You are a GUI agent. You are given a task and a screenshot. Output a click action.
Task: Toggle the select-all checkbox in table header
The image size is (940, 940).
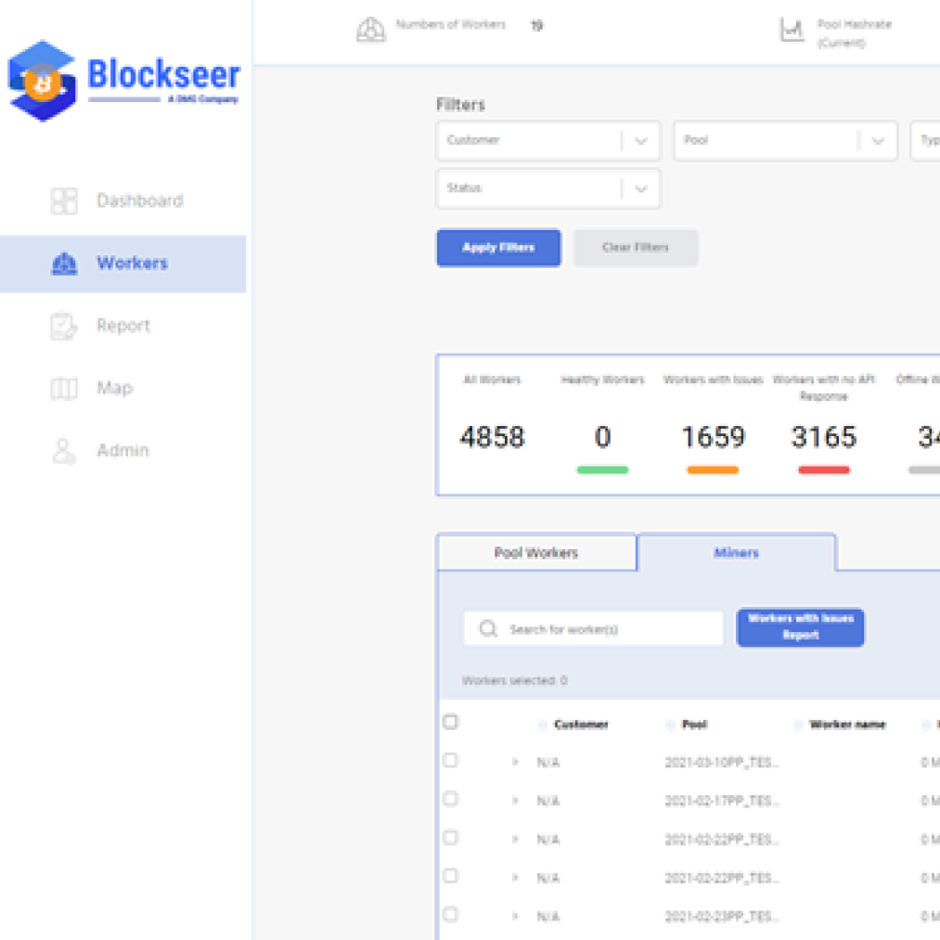click(451, 722)
